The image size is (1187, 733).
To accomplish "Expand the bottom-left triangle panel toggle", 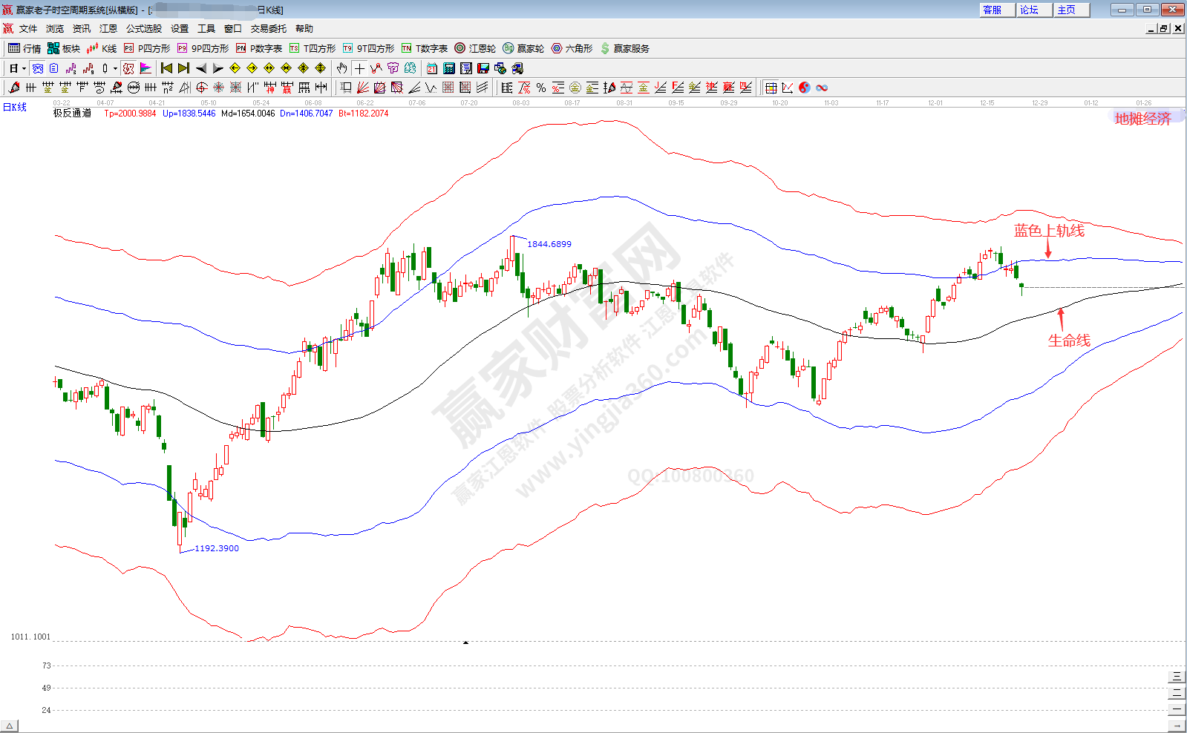I will click(9, 726).
